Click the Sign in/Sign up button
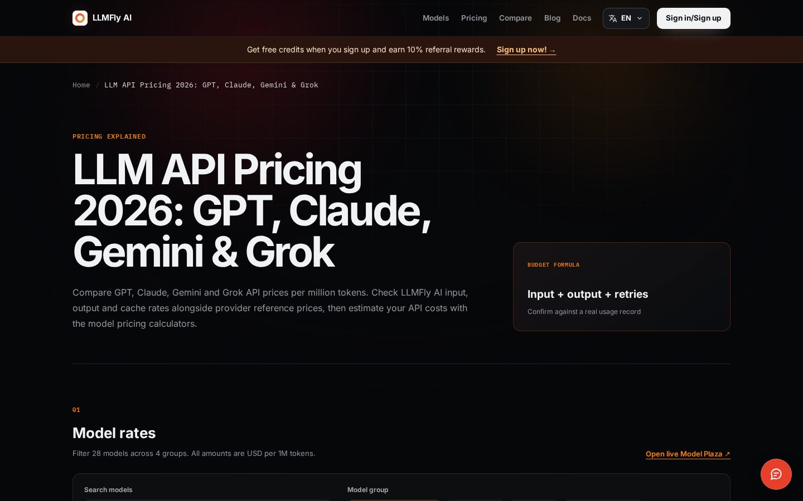 click(x=693, y=18)
